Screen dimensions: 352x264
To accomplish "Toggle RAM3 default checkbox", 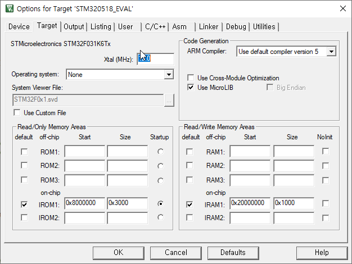I will tap(189, 180).
